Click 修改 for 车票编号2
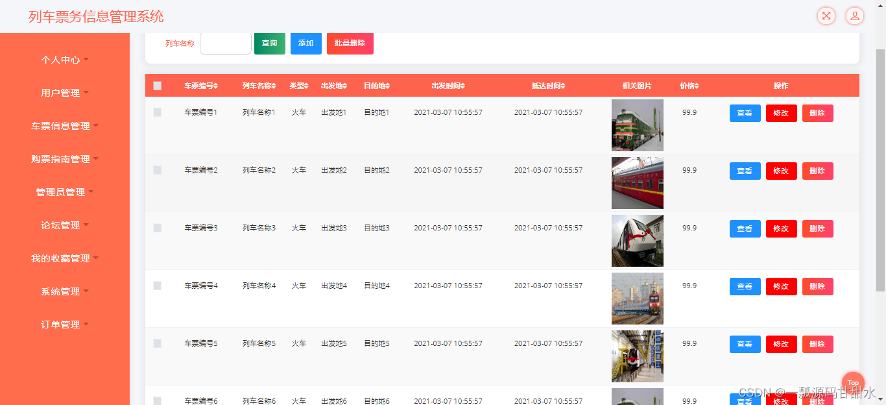Viewport: 886px width, 405px height. click(x=782, y=171)
